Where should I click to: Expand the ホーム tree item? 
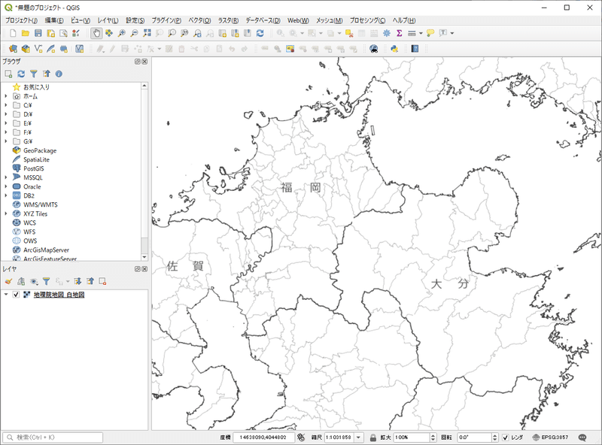pos(6,96)
